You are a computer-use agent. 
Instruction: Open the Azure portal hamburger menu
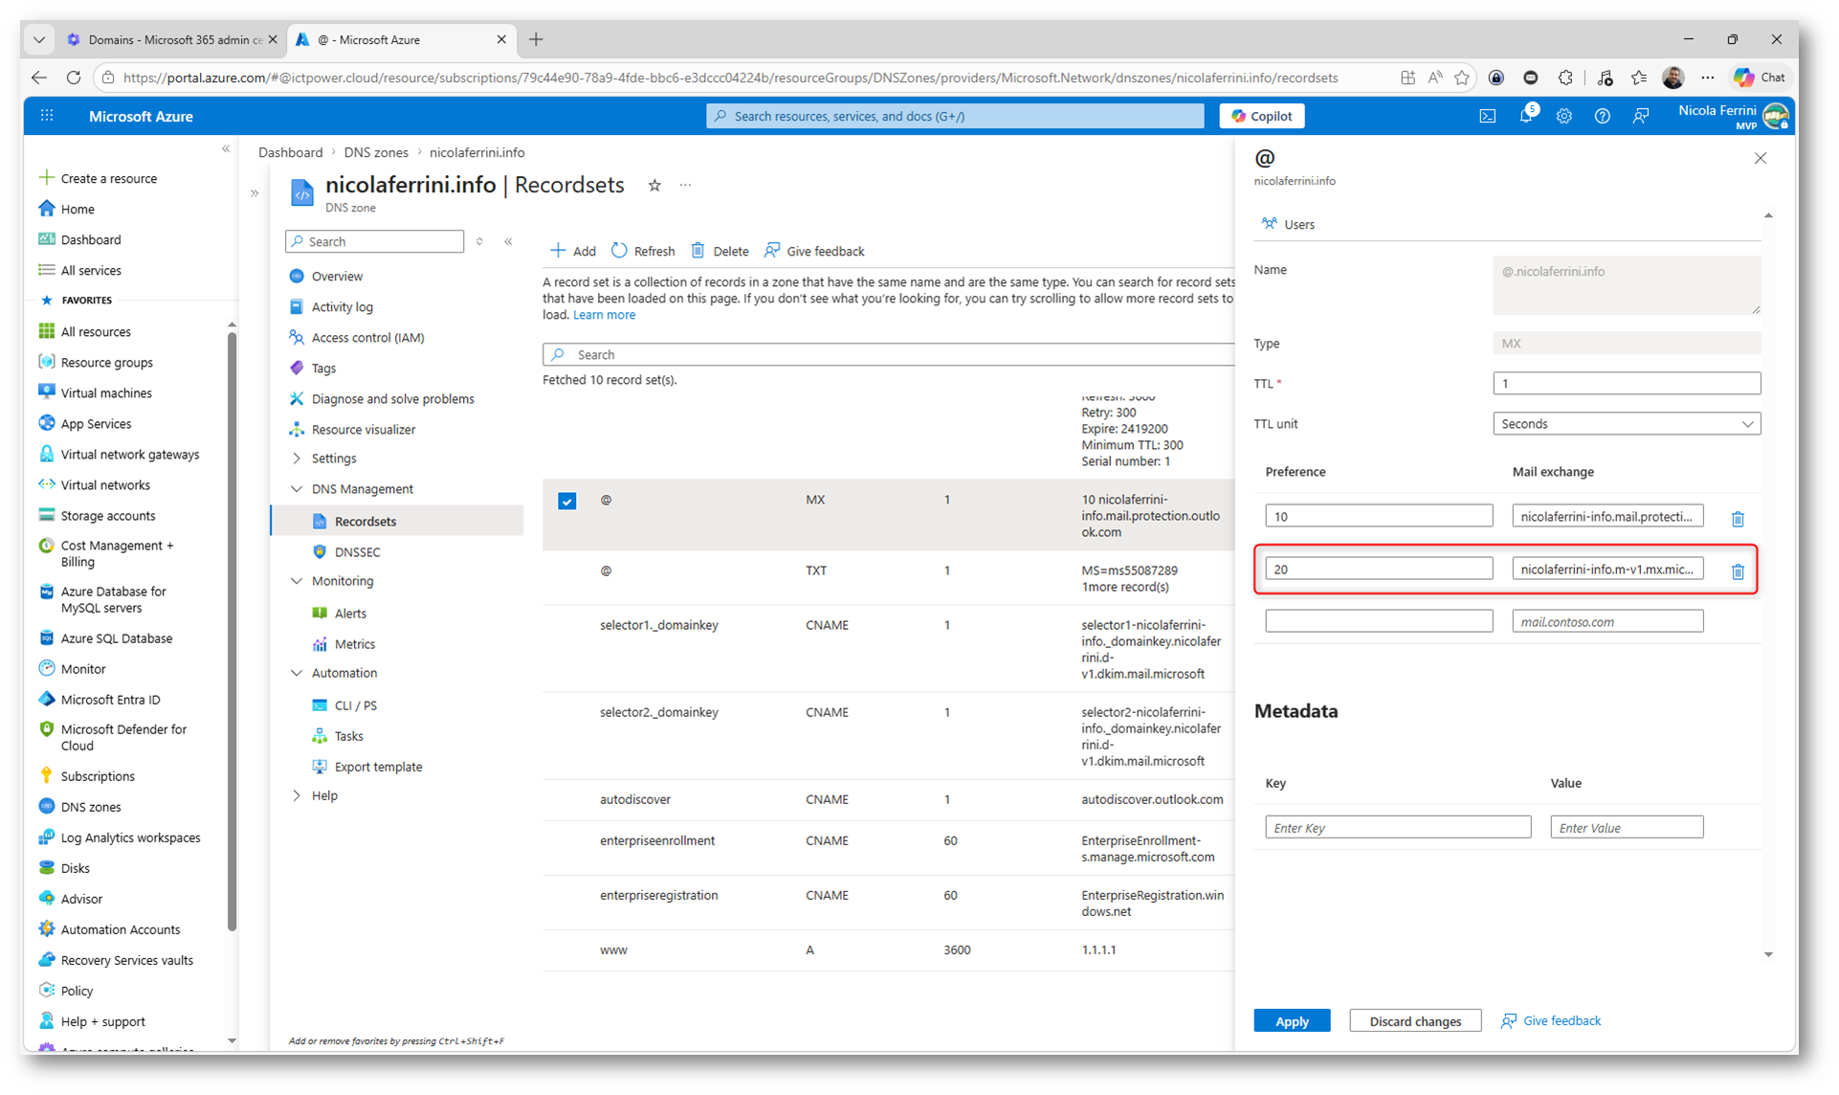tap(47, 116)
